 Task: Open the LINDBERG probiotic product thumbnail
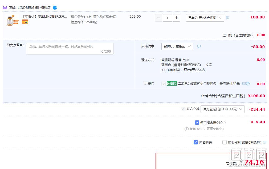[13, 21]
